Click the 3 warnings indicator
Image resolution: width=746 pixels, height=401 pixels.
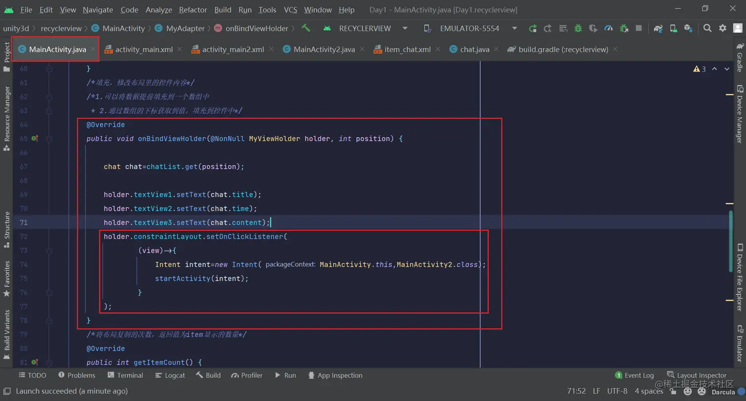tap(700, 69)
